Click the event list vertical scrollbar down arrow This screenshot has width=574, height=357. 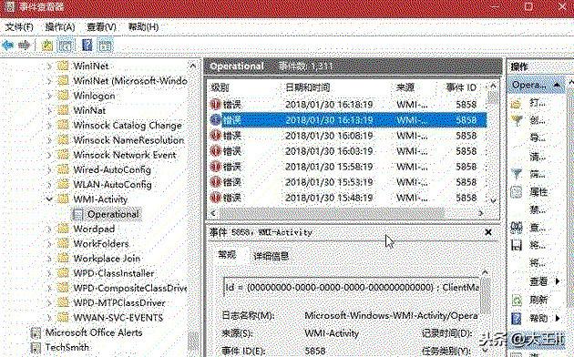coord(493,200)
